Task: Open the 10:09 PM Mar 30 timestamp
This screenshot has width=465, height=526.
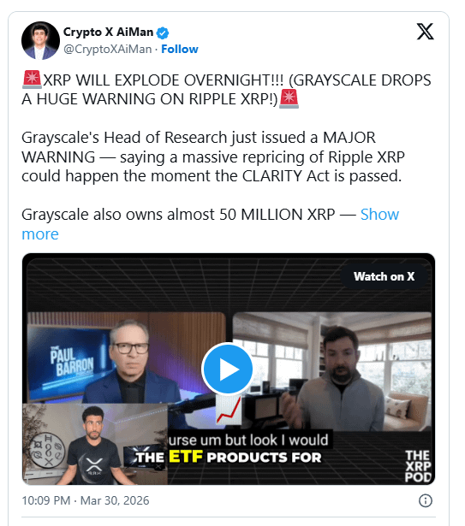Action: coord(86,500)
